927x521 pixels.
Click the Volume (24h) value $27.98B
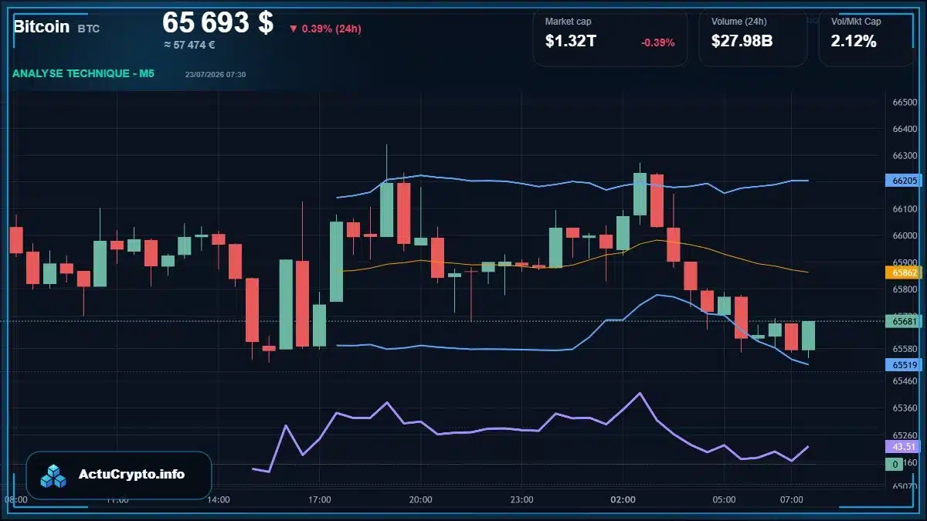742,42
